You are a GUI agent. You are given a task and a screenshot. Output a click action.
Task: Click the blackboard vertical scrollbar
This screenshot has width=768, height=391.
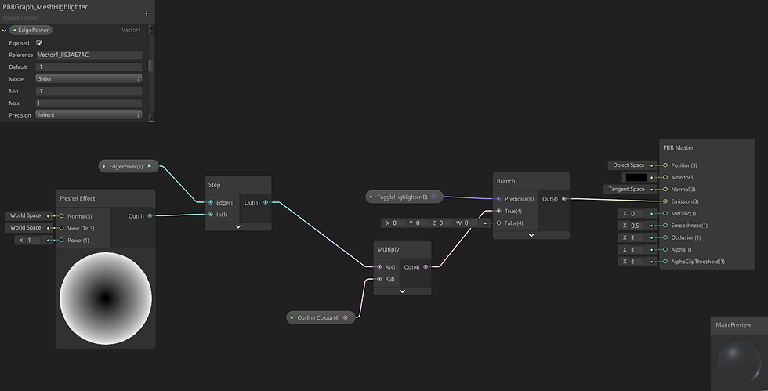click(151, 66)
